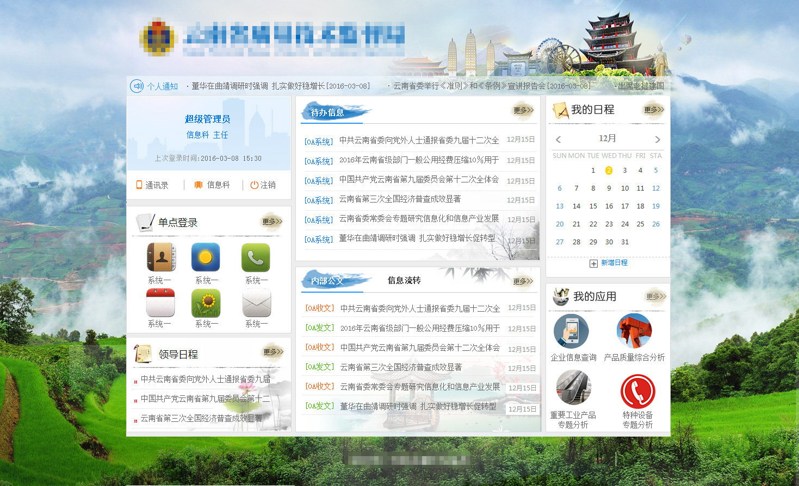Open the sunflower app icon
The width and height of the screenshot is (799, 486).
pyautogui.click(x=206, y=302)
